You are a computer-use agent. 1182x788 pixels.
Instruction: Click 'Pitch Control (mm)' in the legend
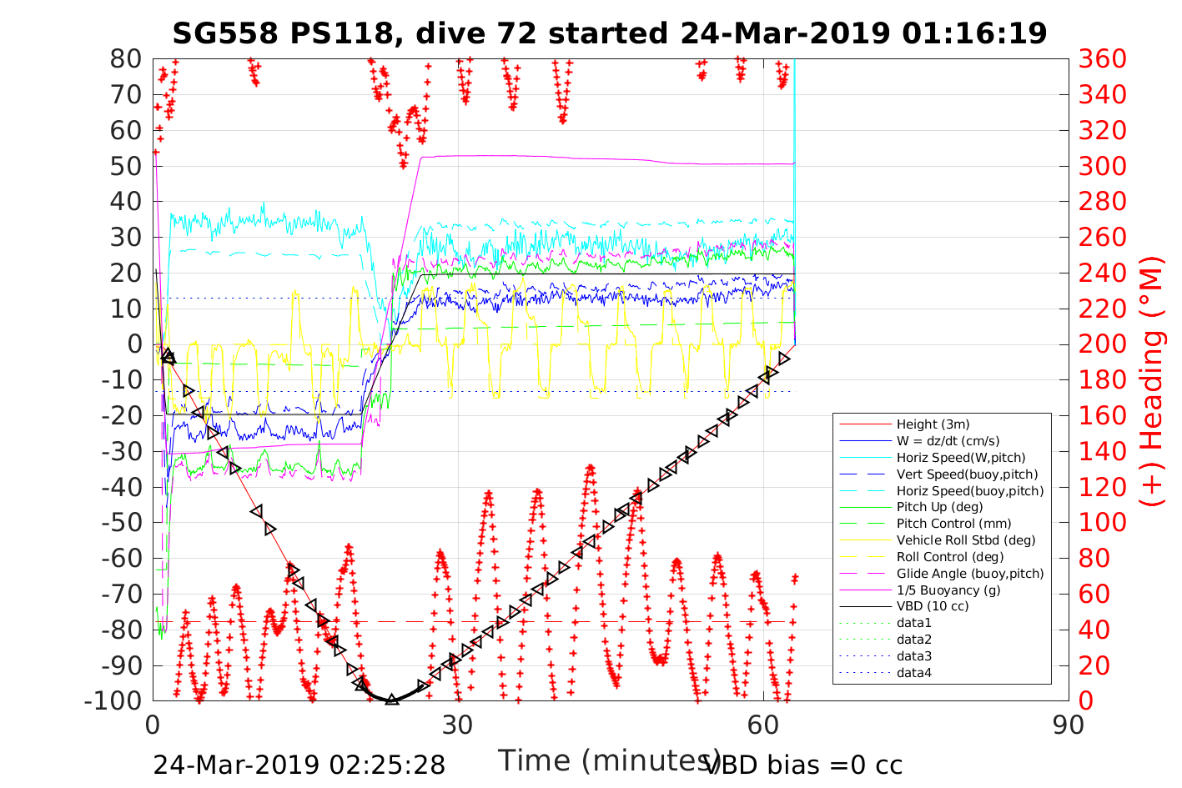point(953,524)
